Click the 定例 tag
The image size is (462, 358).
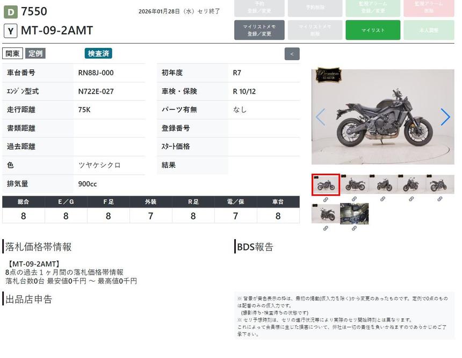click(x=35, y=53)
